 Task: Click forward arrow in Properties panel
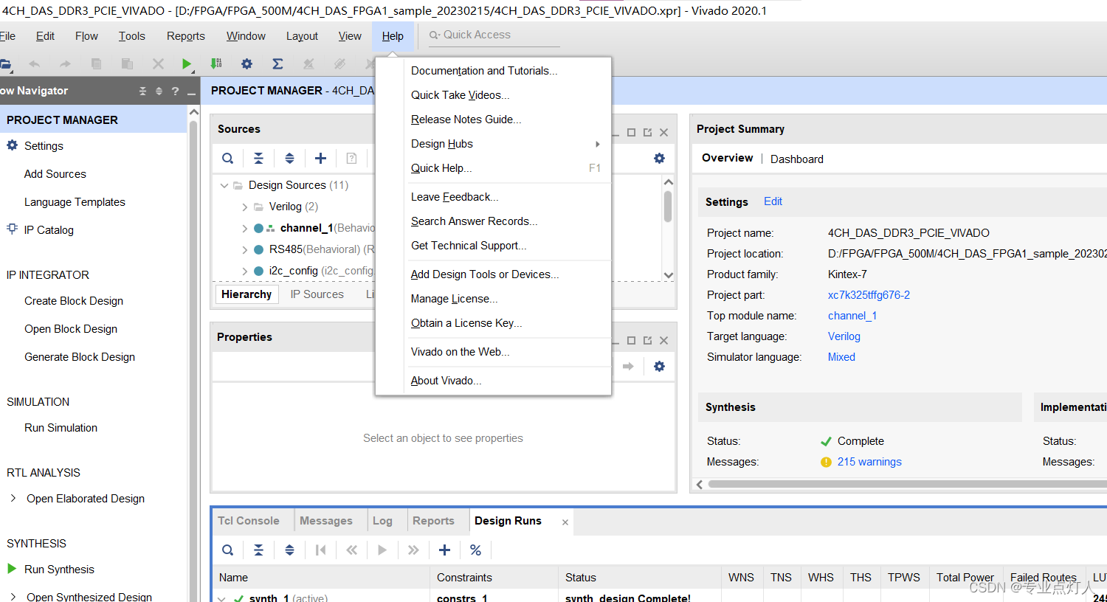[x=628, y=366]
